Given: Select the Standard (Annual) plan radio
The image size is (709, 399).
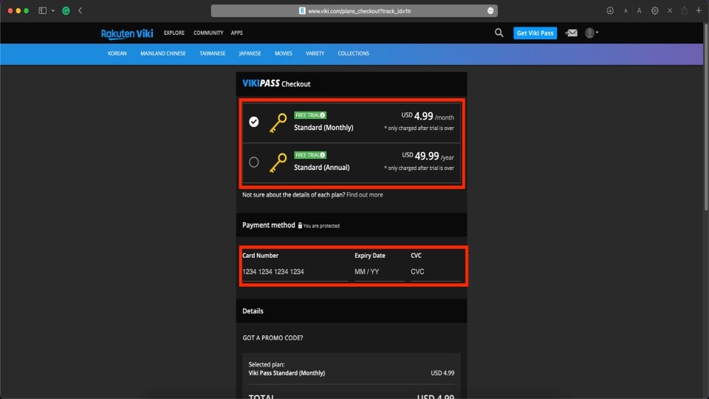Looking at the screenshot, I should [253, 162].
